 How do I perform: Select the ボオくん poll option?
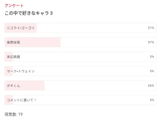[80, 85]
